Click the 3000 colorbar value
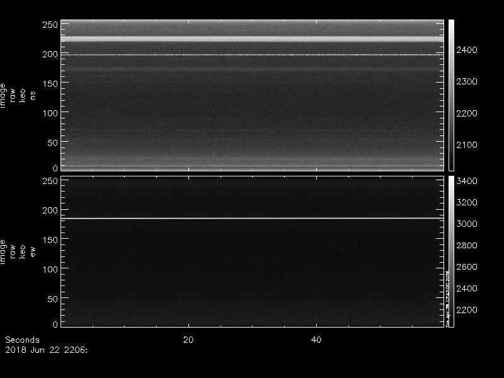The height and width of the screenshot is (378, 504). click(x=467, y=224)
